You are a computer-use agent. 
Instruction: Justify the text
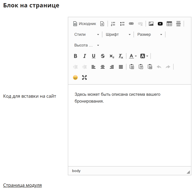tap(121, 67)
